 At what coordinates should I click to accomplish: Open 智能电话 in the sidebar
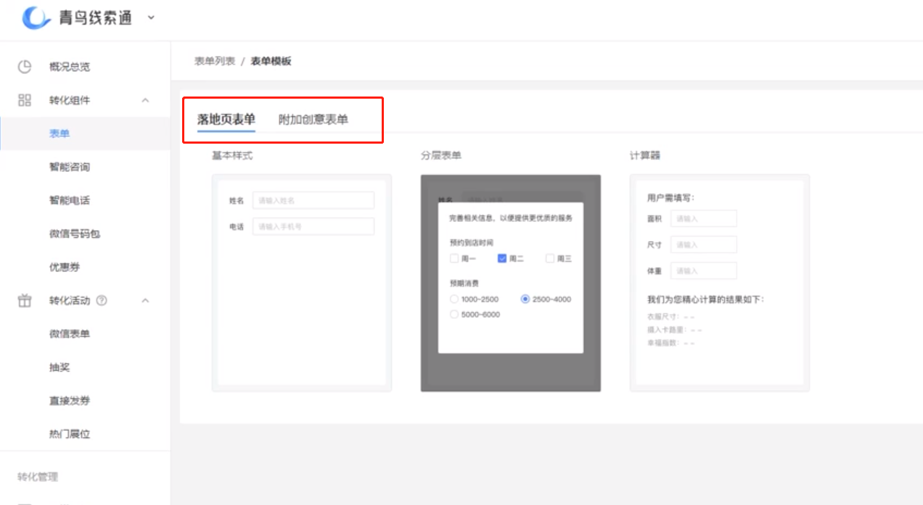(x=70, y=200)
